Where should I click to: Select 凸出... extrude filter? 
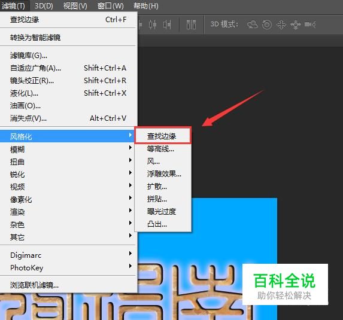click(x=163, y=224)
